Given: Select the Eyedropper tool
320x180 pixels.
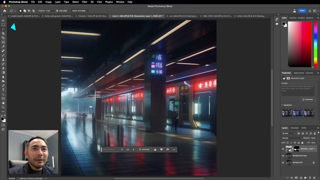Looking at the screenshot, I should [x=3, y=46].
